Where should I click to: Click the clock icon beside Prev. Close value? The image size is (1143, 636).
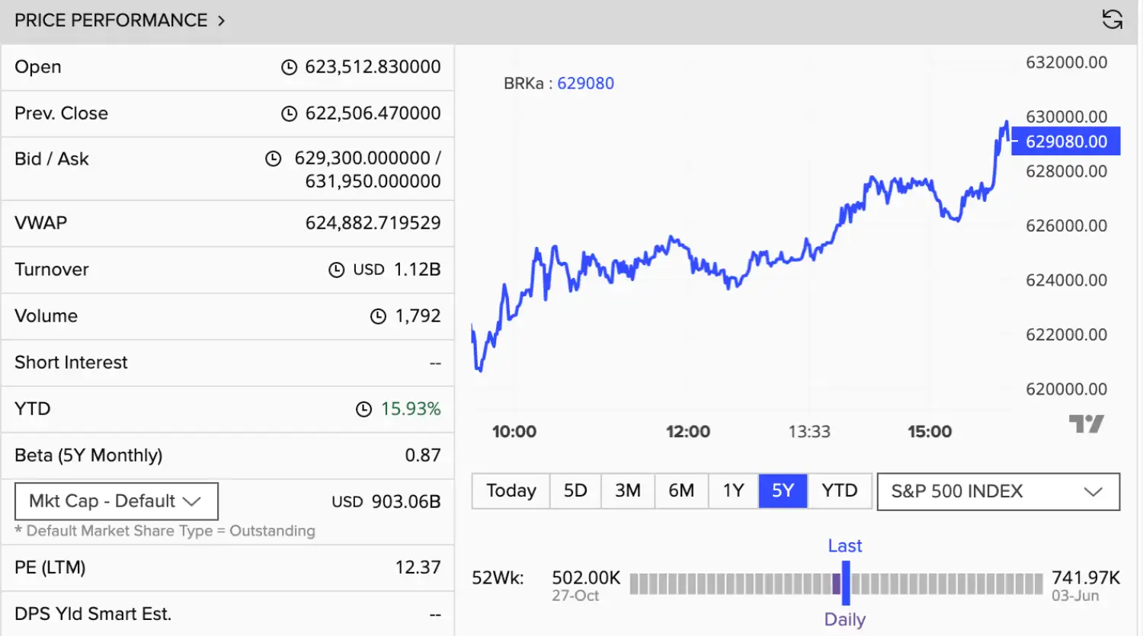pyautogui.click(x=289, y=113)
